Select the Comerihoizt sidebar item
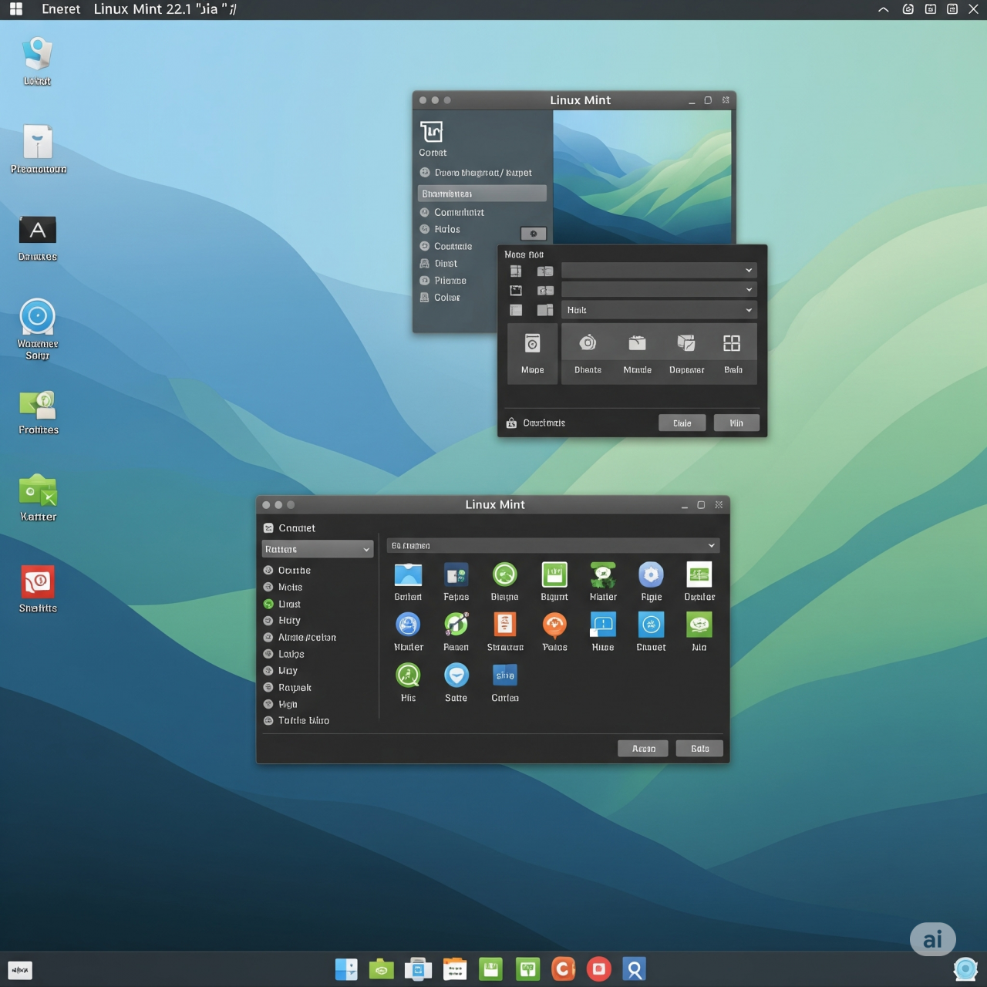Viewport: 987px width, 987px height. (459, 212)
